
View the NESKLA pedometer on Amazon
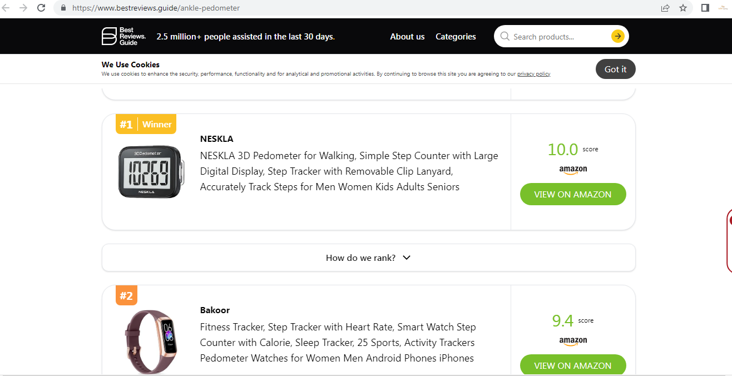point(573,194)
